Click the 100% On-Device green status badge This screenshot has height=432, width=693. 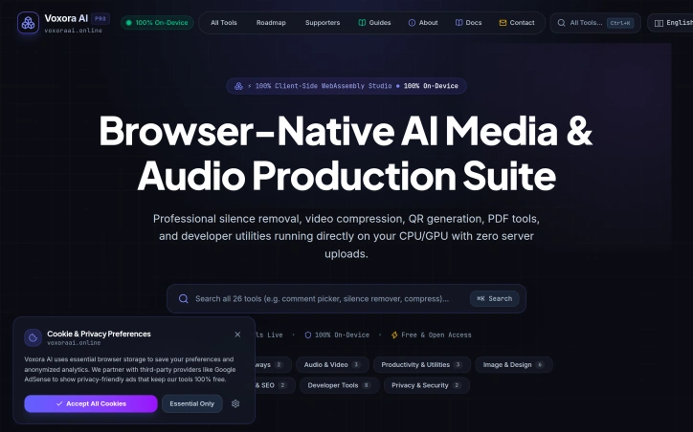[x=157, y=23]
